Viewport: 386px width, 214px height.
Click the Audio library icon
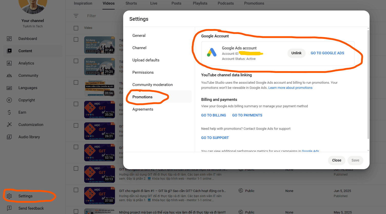point(9,137)
